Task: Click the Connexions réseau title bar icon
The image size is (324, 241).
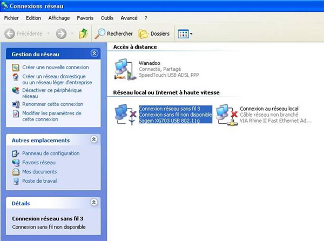Action: click(x=4, y=5)
